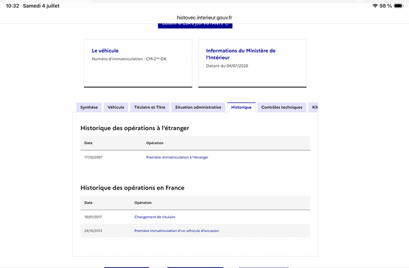Select the date 19/01/2017
Viewport: 409px width, 268px height.
(93, 217)
